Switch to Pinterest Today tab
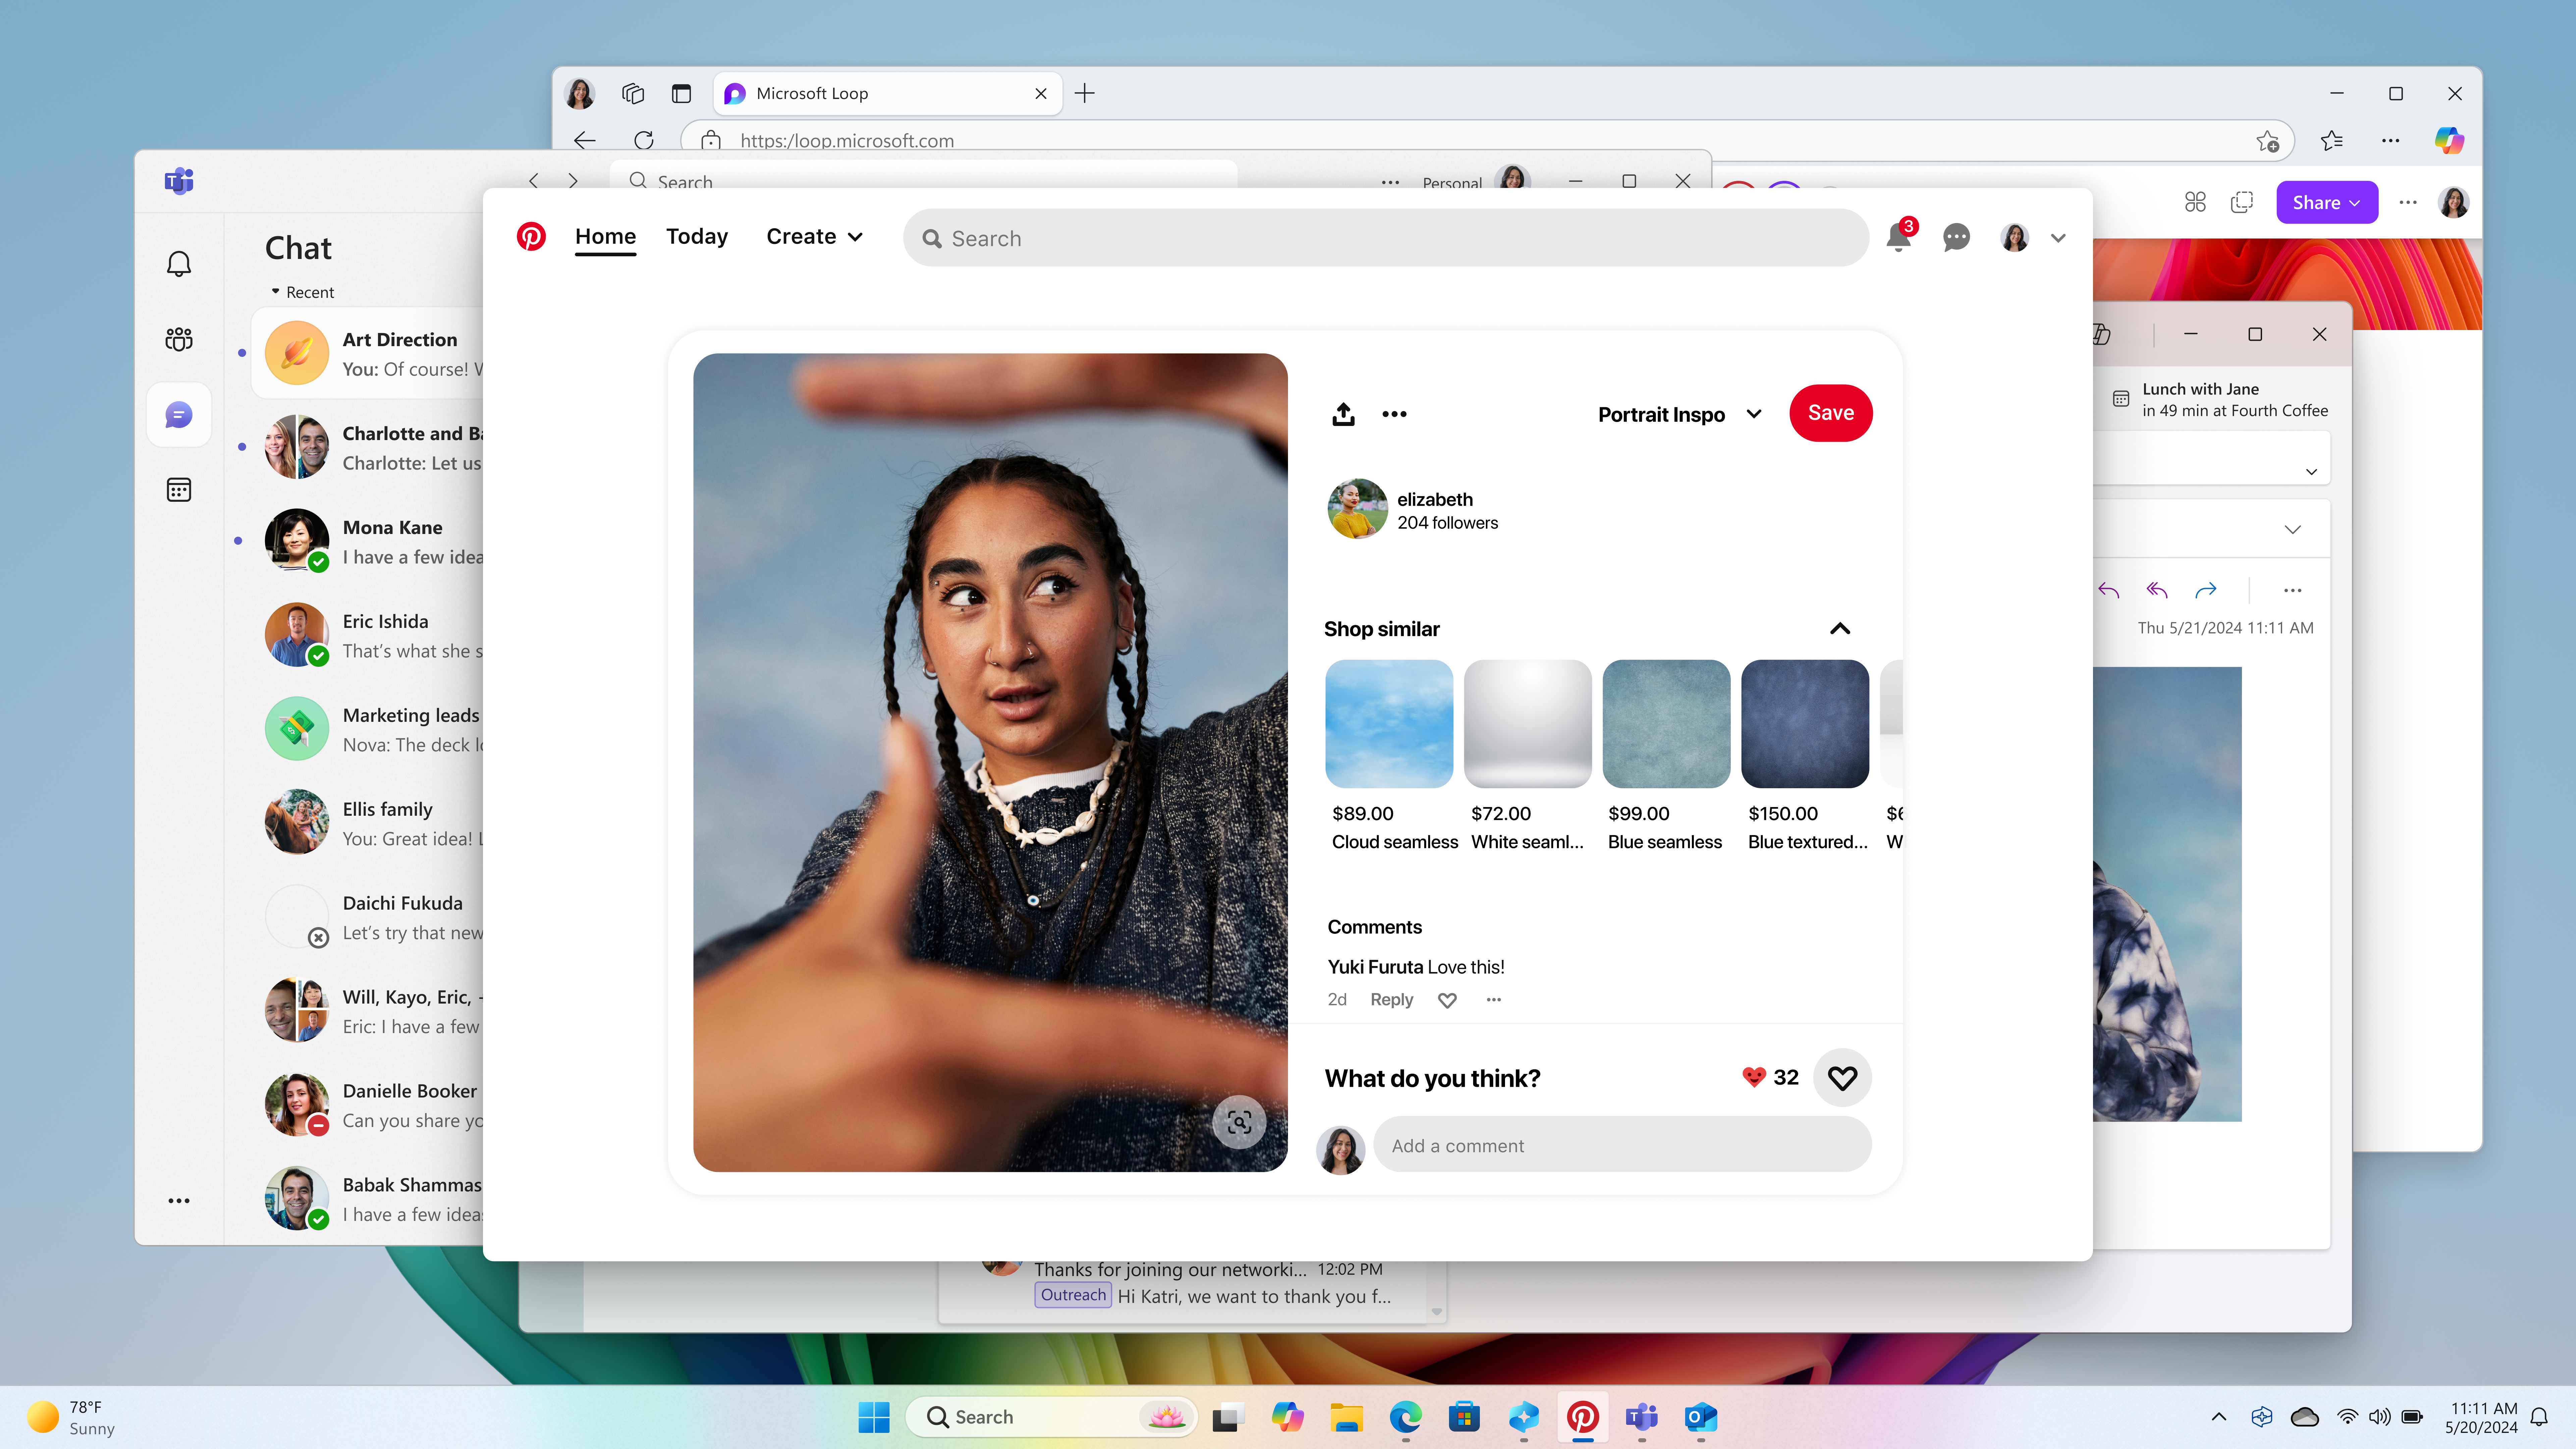This screenshot has width=2576, height=1449. click(x=697, y=237)
